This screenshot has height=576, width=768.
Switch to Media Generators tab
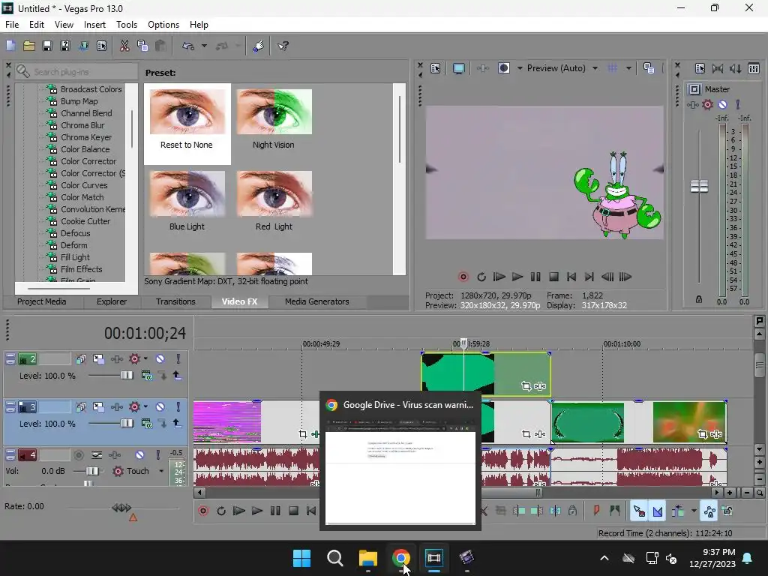pos(317,301)
